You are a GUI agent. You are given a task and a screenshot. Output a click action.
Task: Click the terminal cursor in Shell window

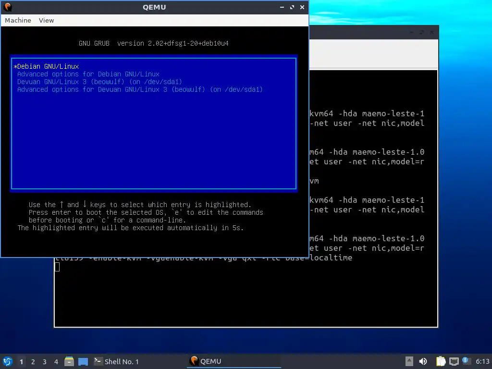57,267
